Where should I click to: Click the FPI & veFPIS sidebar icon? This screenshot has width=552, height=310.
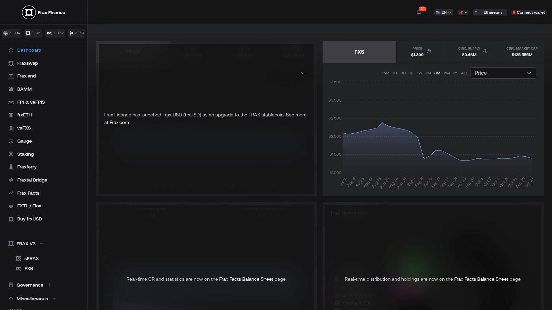[11, 102]
